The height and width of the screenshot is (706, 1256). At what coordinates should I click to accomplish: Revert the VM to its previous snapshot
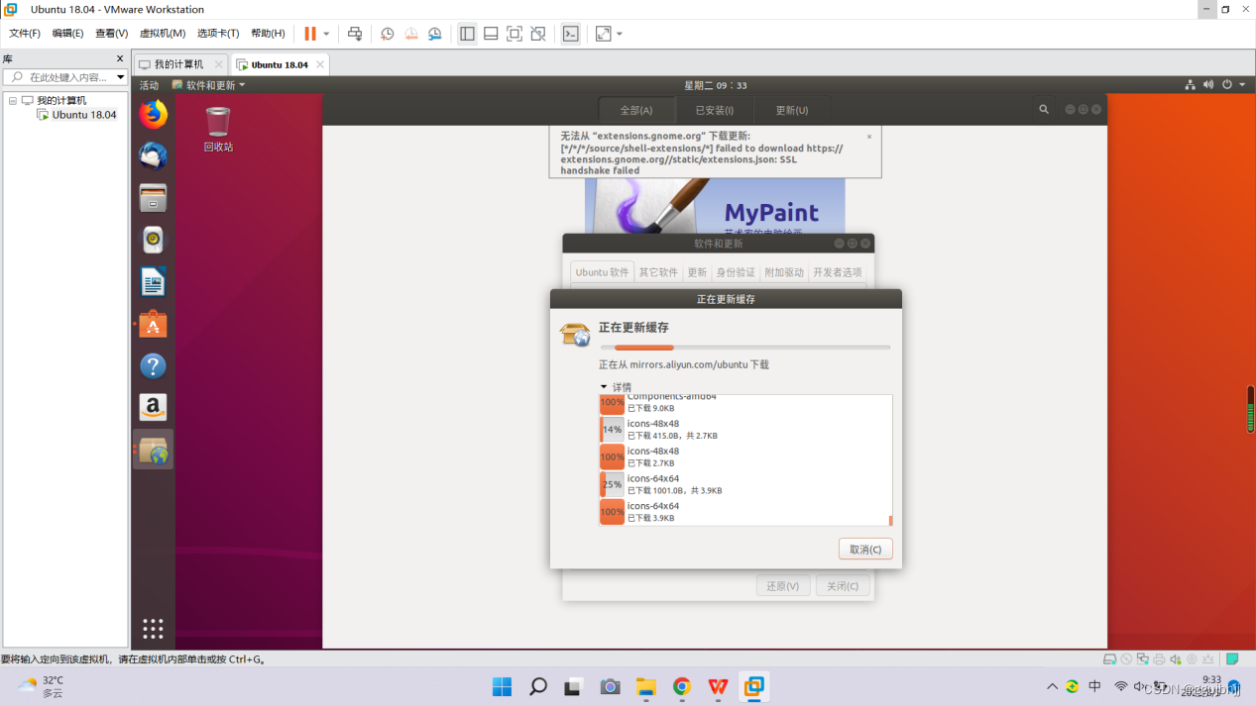pyautogui.click(x=411, y=34)
